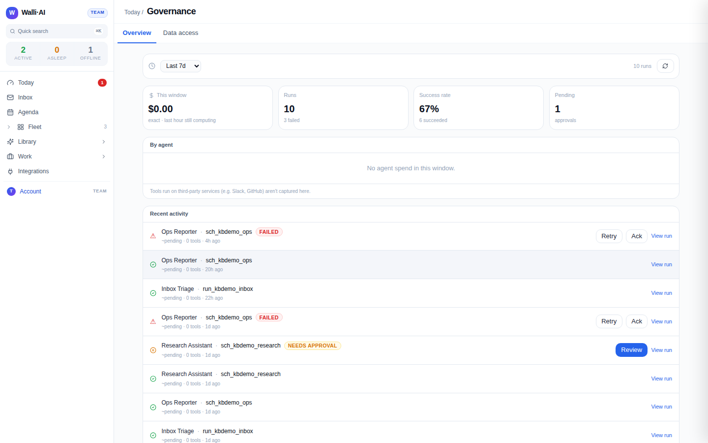This screenshot has height=443, width=708.
Task: Retry the failed Ops Reporter run from 4h ago
Action: 609,236
